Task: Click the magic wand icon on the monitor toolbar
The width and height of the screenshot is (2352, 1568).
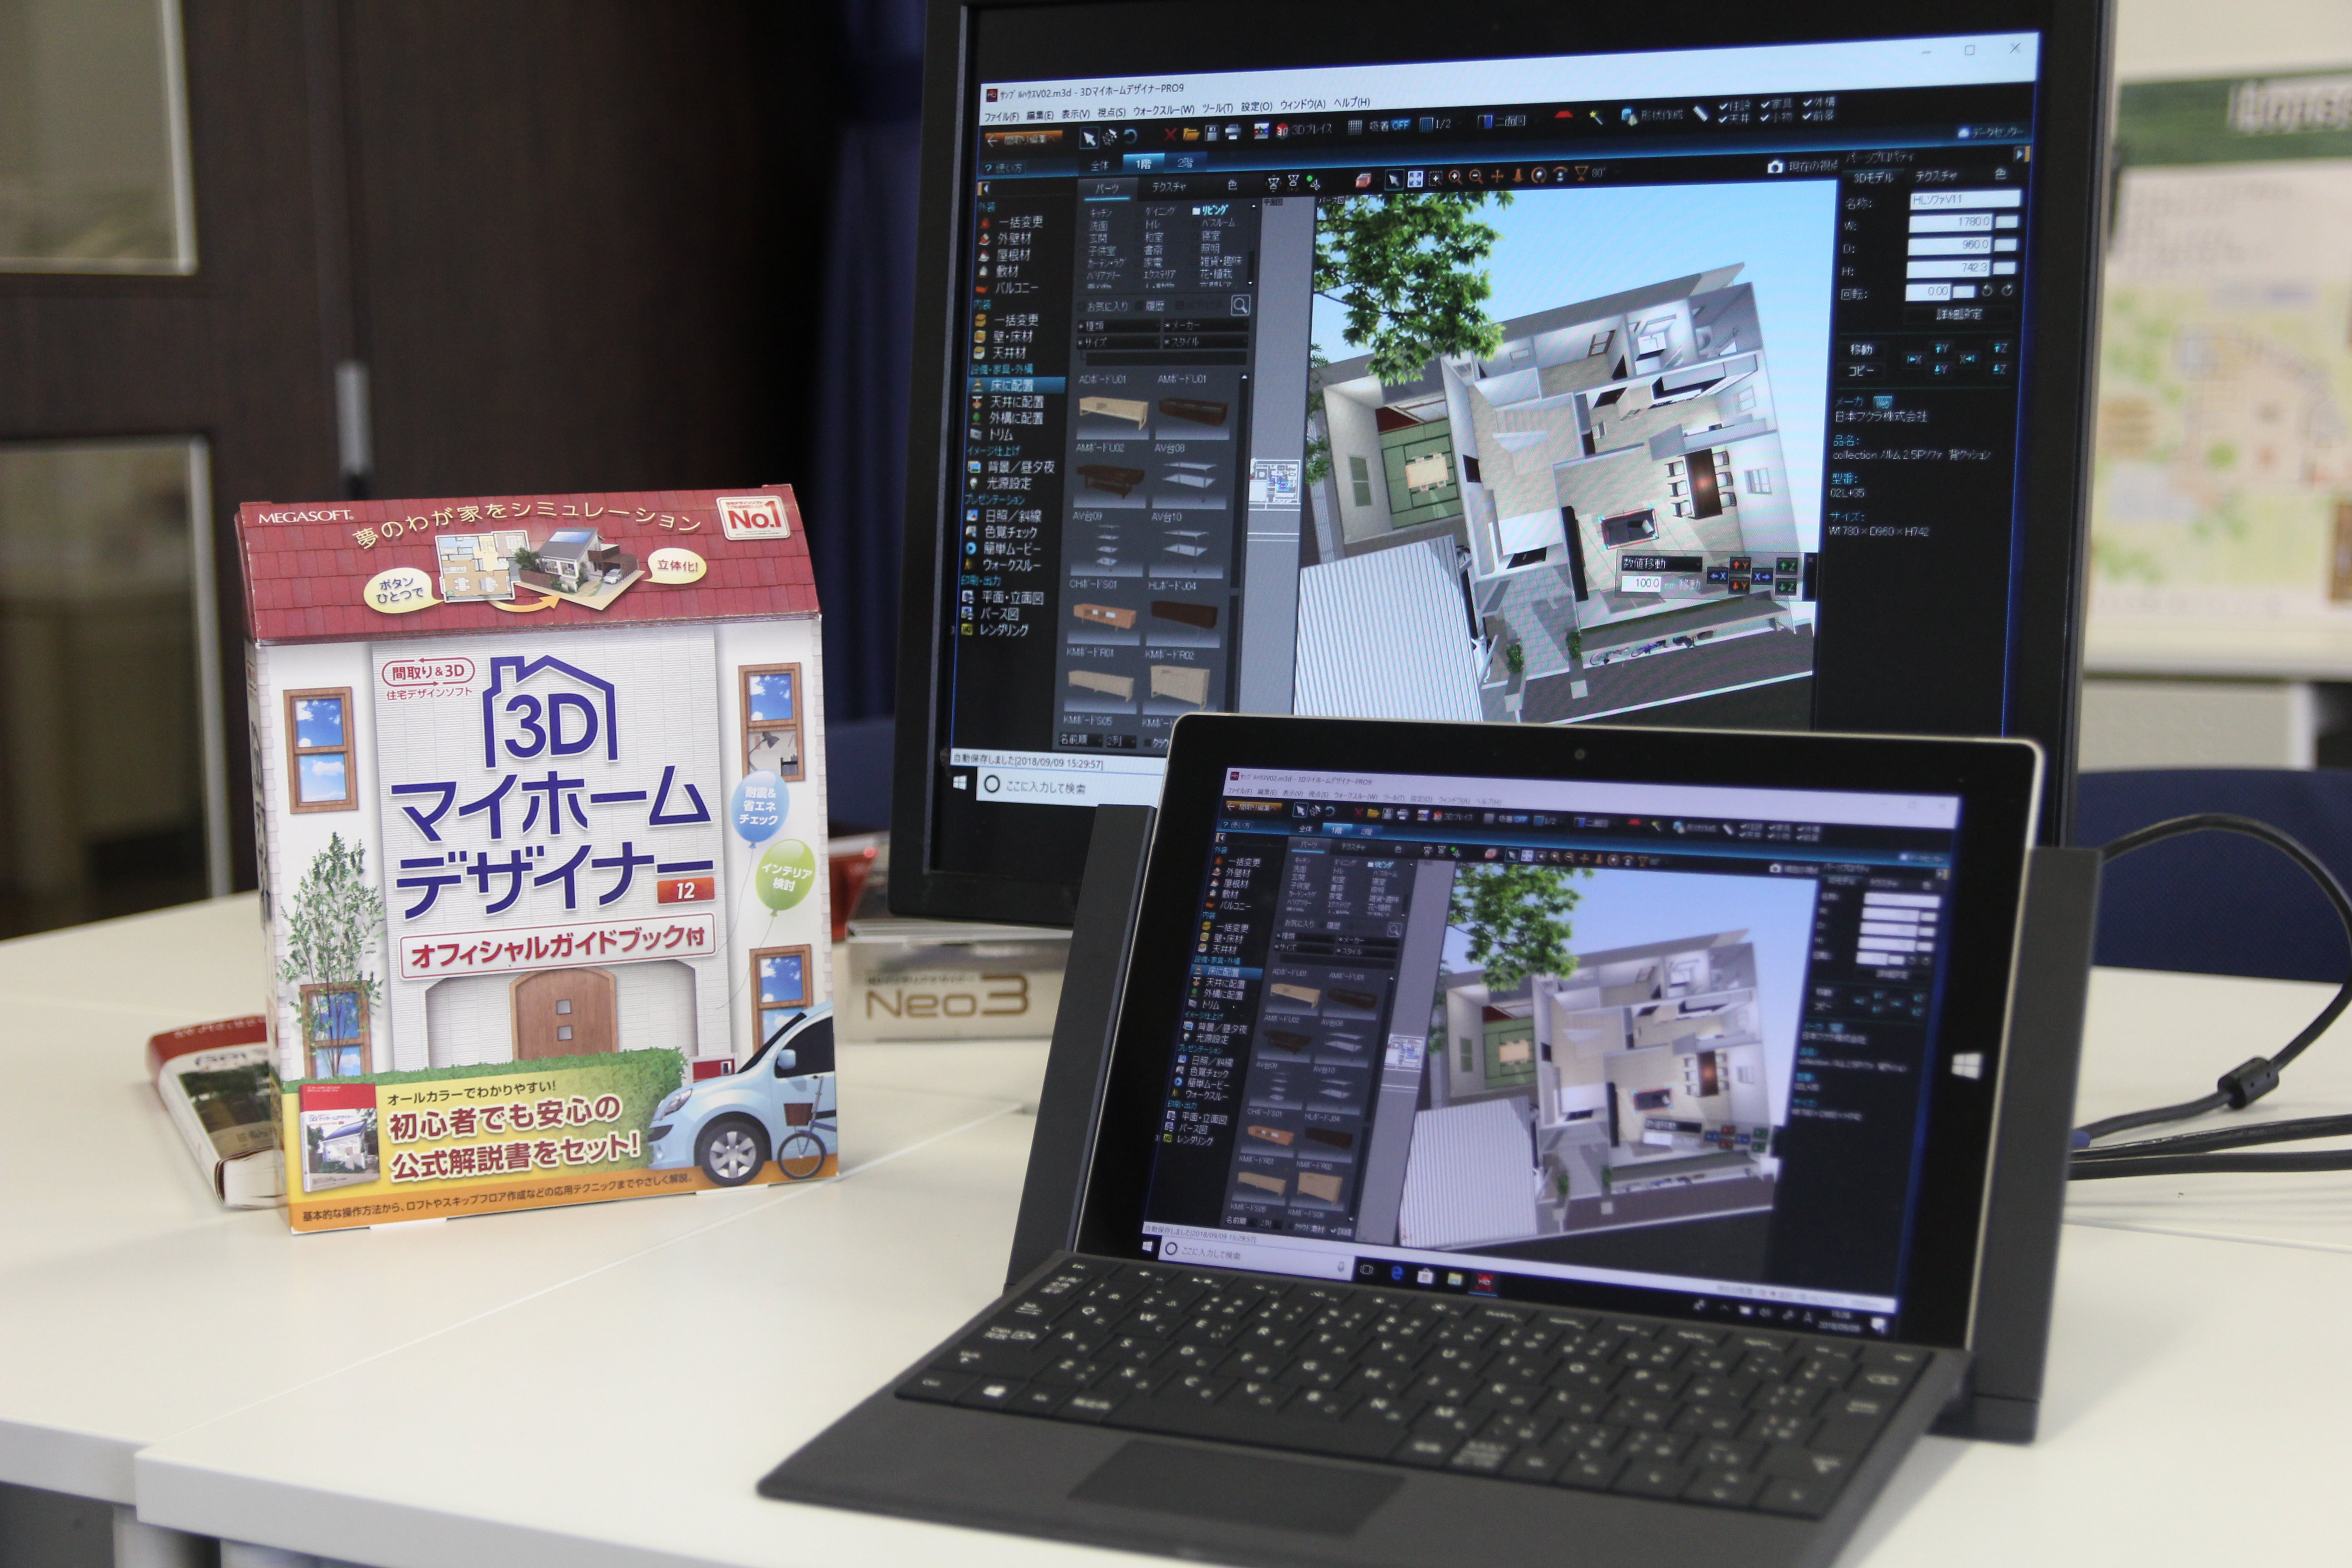Action: [1596, 118]
